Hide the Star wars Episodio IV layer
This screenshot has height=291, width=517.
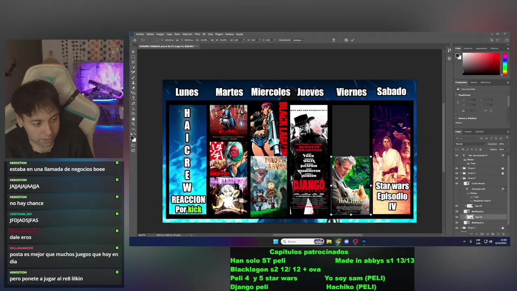(x=457, y=155)
